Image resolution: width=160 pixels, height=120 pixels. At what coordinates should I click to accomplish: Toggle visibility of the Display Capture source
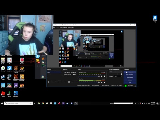click(74, 75)
